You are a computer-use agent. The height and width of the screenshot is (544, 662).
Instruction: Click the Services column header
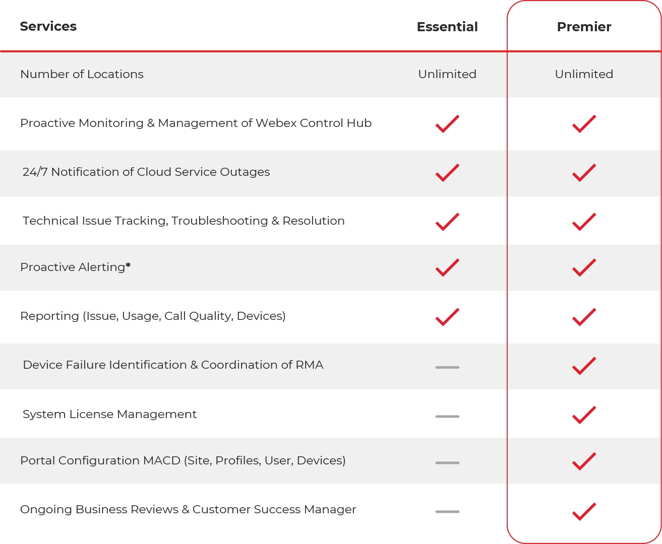[48, 26]
